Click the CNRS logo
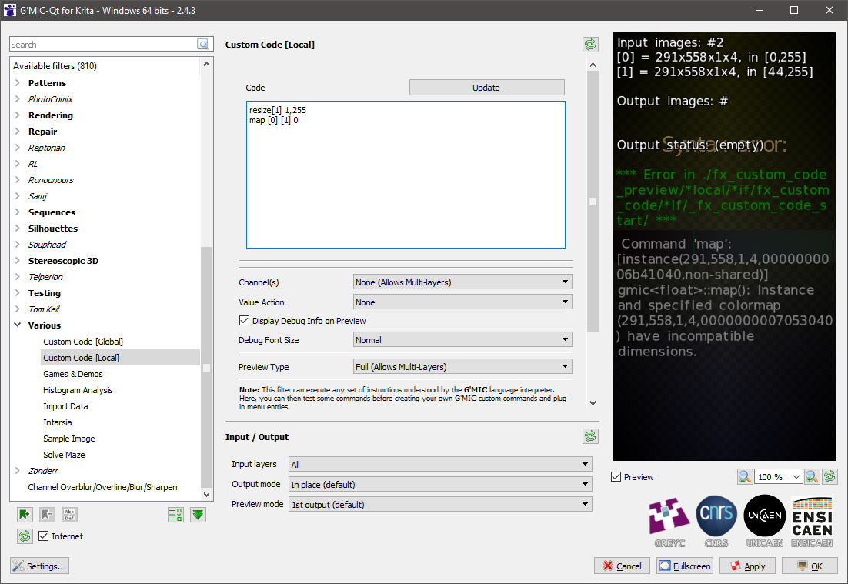The width and height of the screenshot is (848, 584). pos(716,522)
